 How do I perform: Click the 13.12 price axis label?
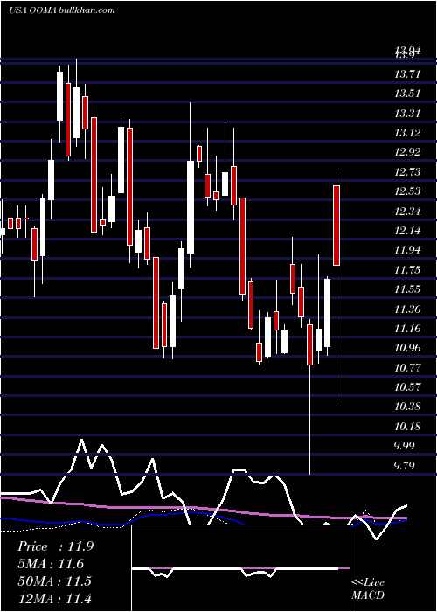[407, 133]
